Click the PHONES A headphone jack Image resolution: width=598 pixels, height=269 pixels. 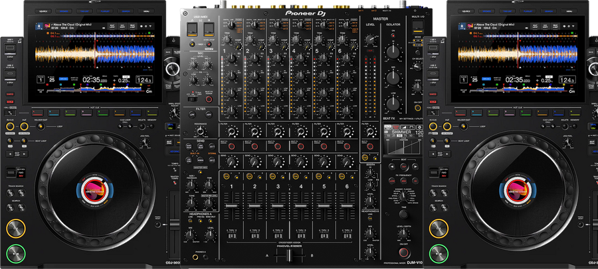pyautogui.click(x=197, y=258)
